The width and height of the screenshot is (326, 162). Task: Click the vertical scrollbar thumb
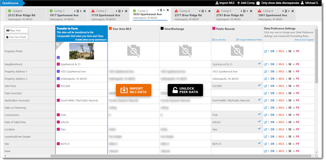click(x=317, y=56)
